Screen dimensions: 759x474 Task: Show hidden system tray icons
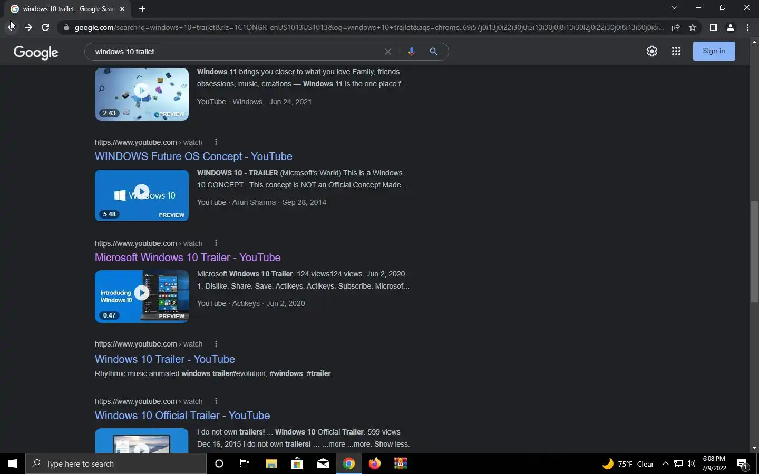click(x=665, y=463)
